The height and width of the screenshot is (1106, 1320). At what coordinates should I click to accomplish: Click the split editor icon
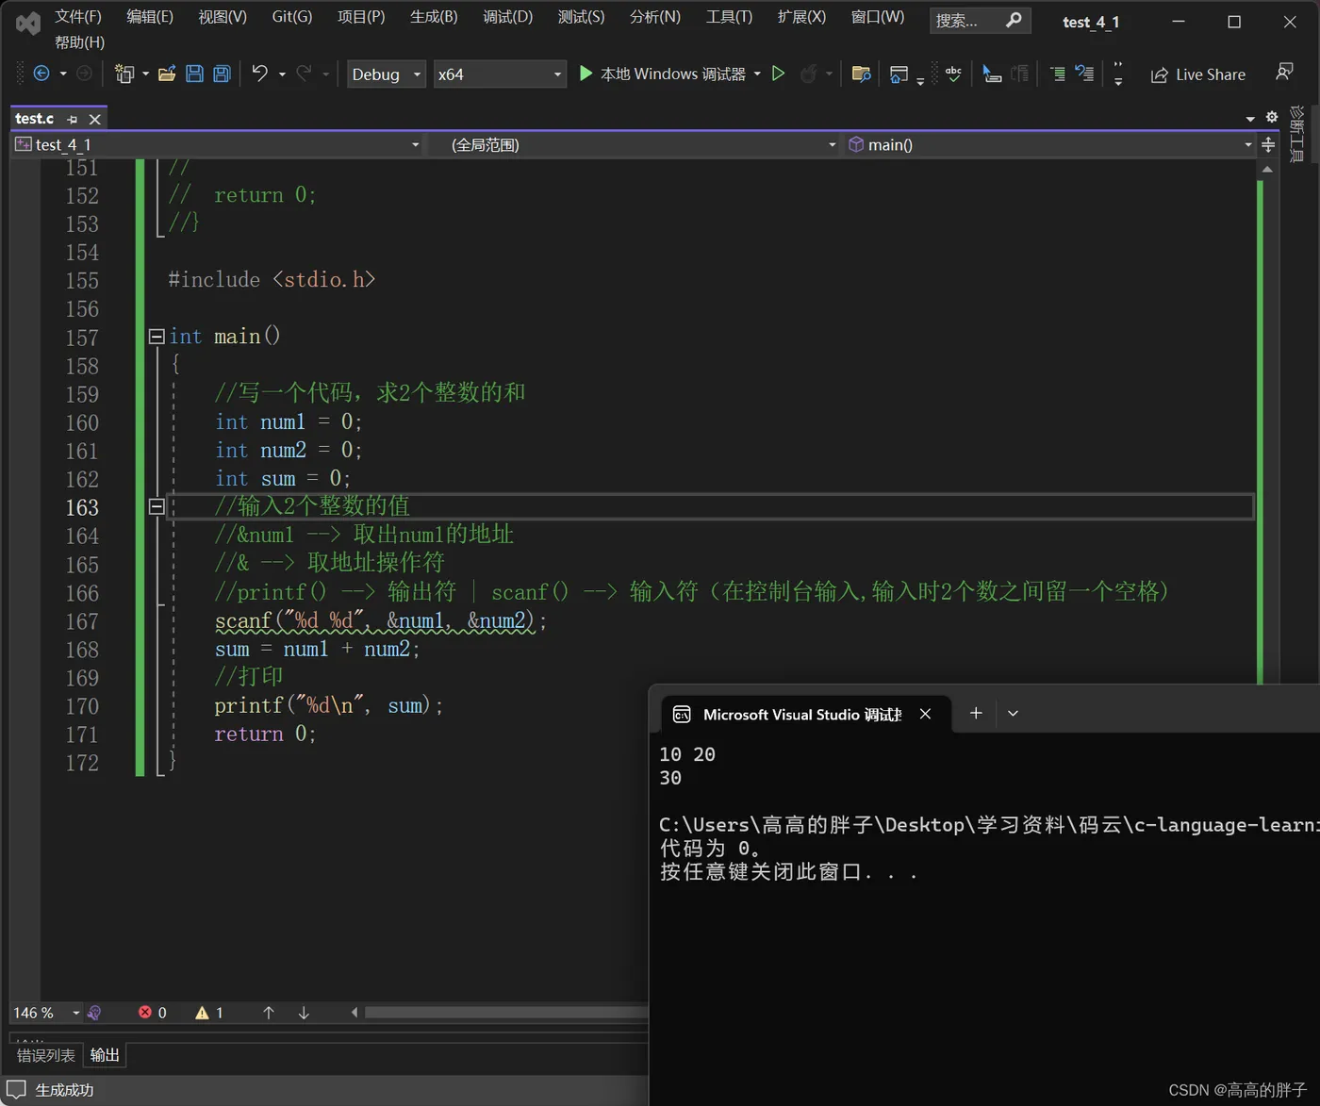[x=1268, y=144]
